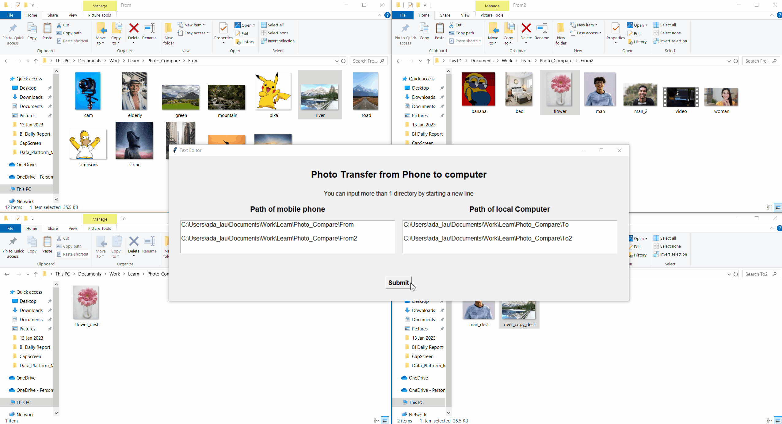Toggle large icons view in To window status bar
The image size is (782, 424).
pos(385,421)
